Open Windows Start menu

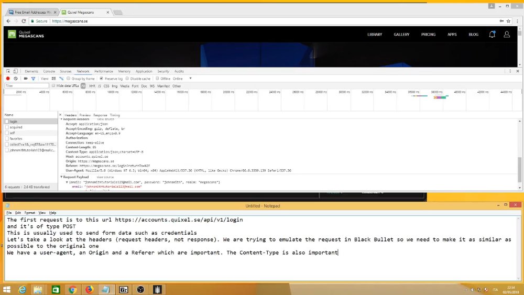coord(7,289)
